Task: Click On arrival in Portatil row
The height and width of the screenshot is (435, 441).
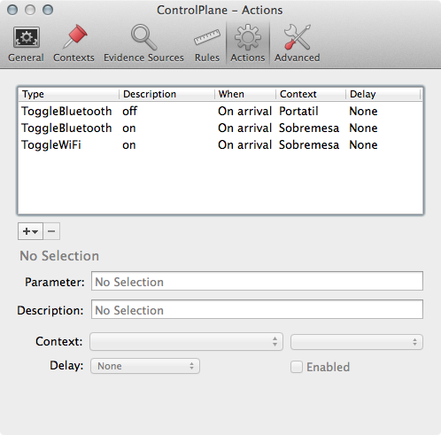Action: tap(244, 112)
